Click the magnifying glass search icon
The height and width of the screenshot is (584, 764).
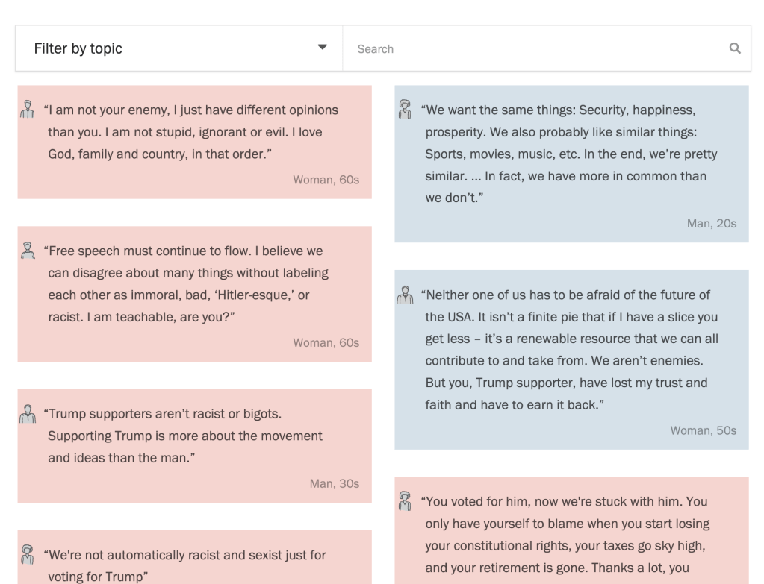pyautogui.click(x=735, y=48)
